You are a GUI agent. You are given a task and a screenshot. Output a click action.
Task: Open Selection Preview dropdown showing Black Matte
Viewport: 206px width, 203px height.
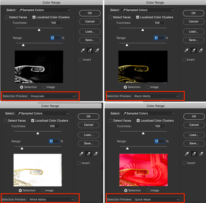(x=156, y=96)
